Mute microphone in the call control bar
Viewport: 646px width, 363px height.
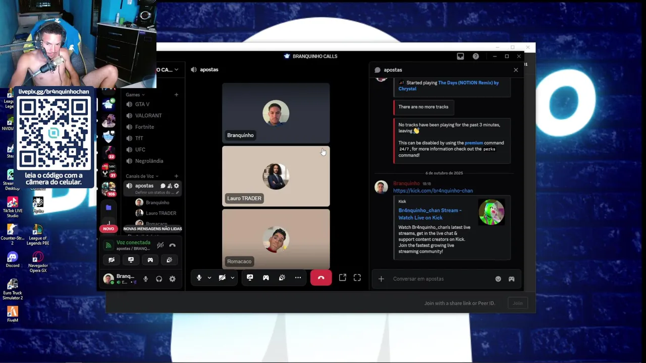click(x=199, y=278)
